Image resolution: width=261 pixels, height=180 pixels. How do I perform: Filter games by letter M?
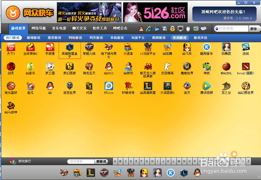pyautogui.click(x=179, y=161)
